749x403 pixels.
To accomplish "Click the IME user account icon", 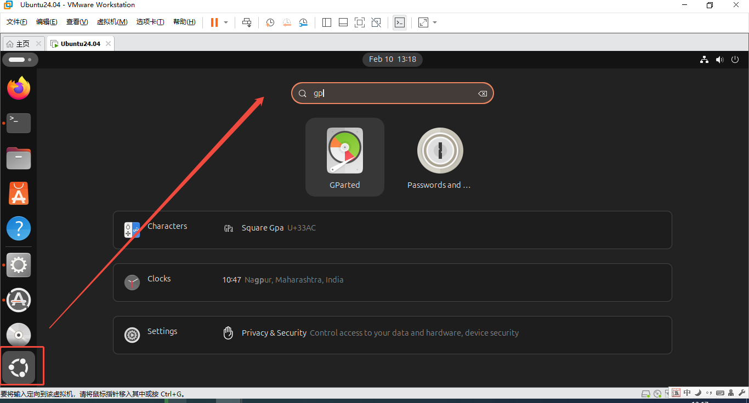I will pos(731,393).
